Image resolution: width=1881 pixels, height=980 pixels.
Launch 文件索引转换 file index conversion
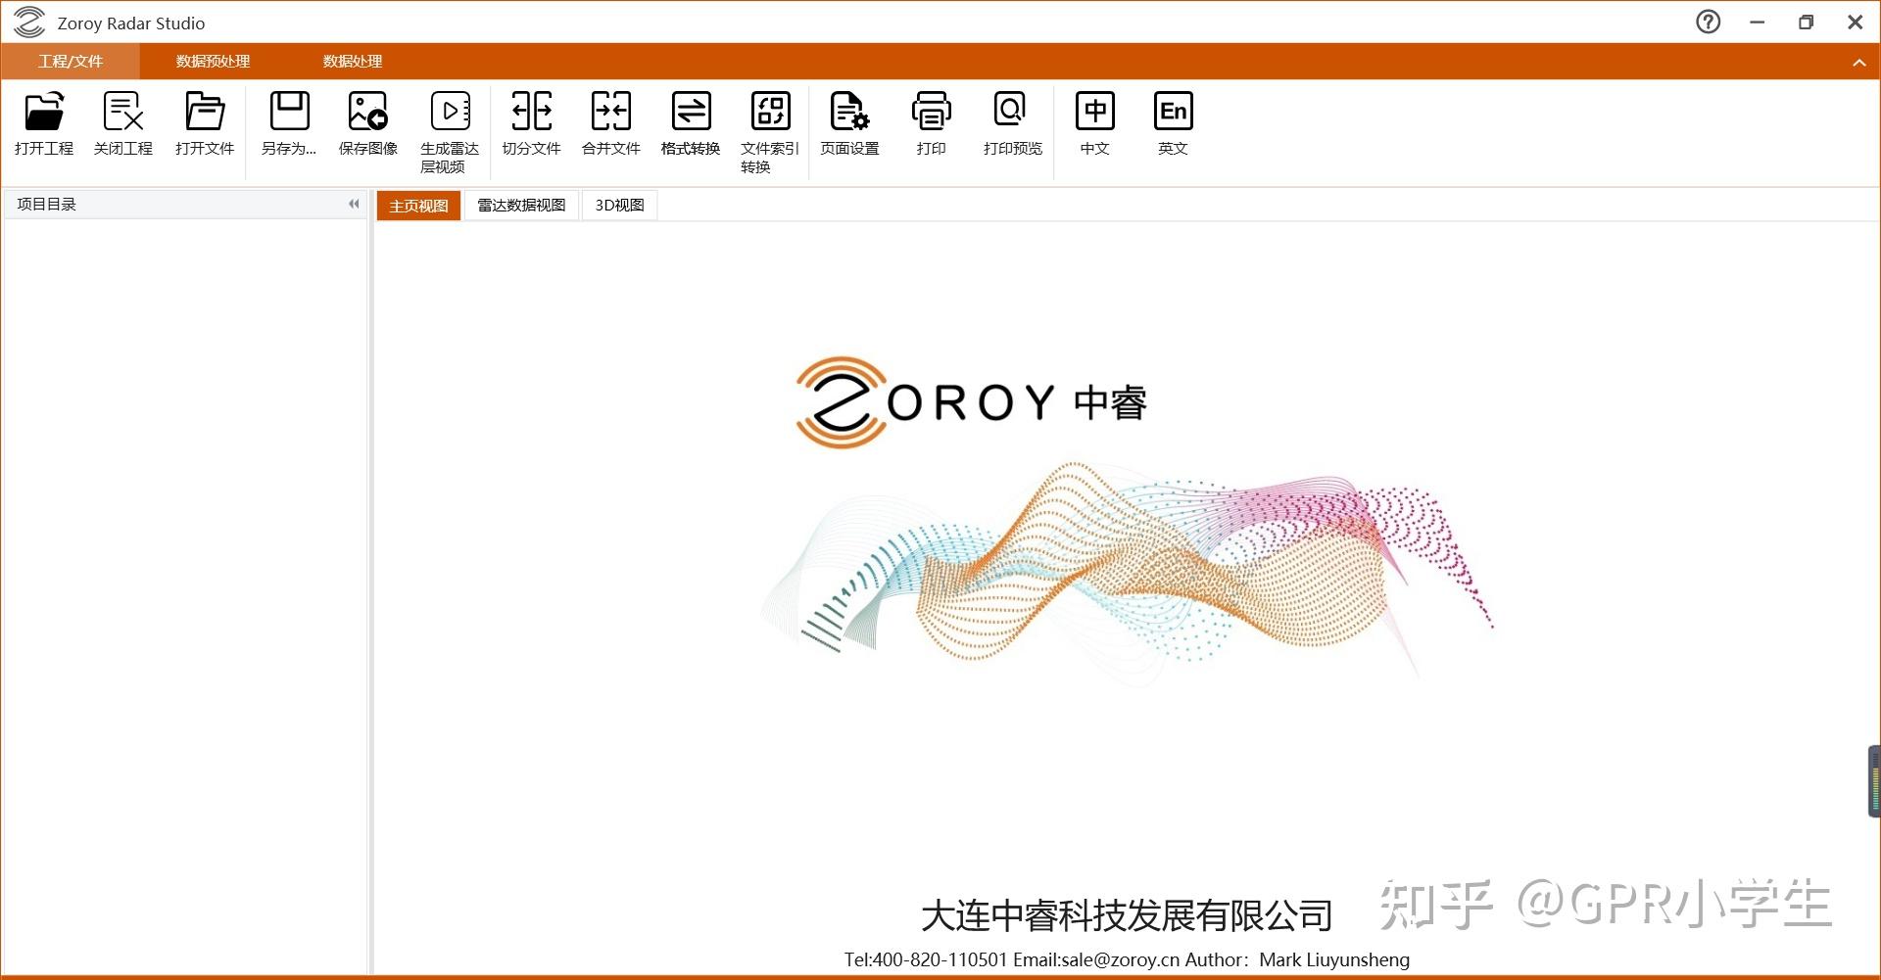point(770,132)
